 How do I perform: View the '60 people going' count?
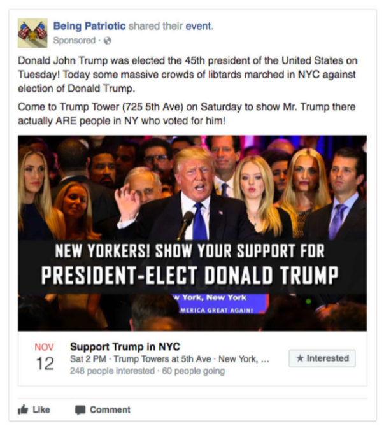click(194, 371)
